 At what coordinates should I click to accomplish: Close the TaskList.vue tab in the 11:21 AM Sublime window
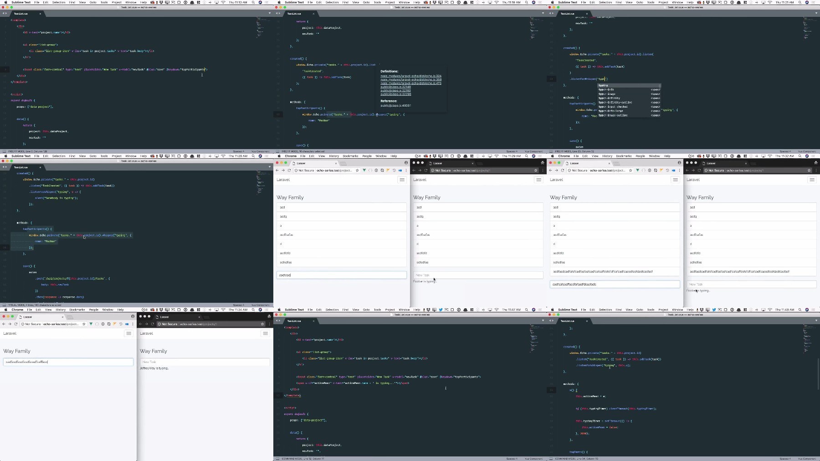click(587, 14)
